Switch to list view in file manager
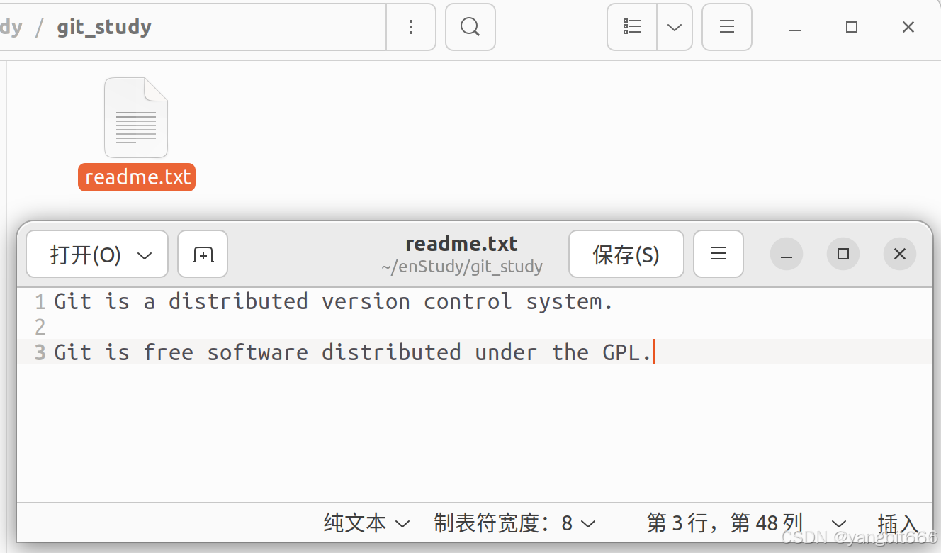 click(632, 27)
